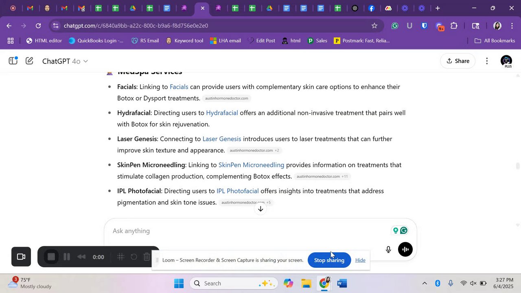
Task: Stop the Loom recording with the square button
Action: point(51,257)
